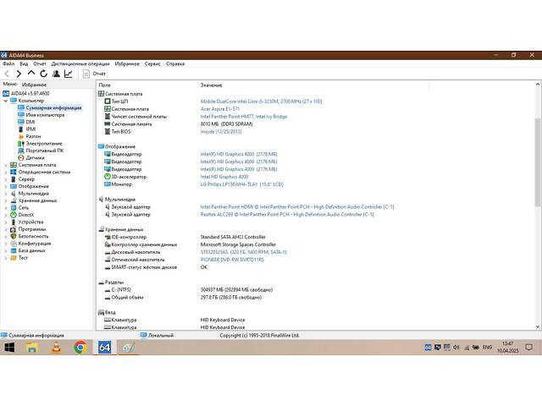Click the База данных icon in the tree
Image resolution: width=542 pixels, height=406 pixels.
coord(14,250)
